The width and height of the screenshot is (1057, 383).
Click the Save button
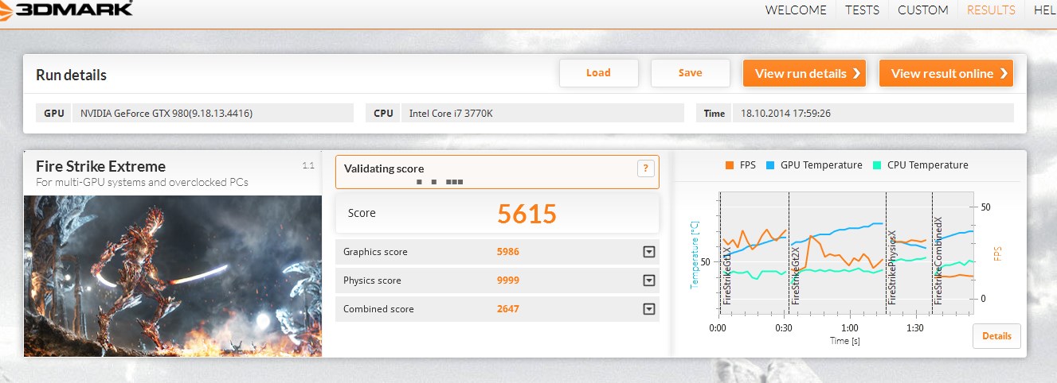[690, 73]
